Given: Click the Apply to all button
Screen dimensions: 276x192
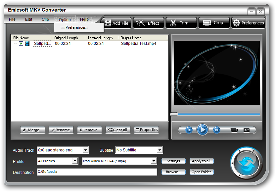Looking at the screenshot, I should tap(201, 161).
